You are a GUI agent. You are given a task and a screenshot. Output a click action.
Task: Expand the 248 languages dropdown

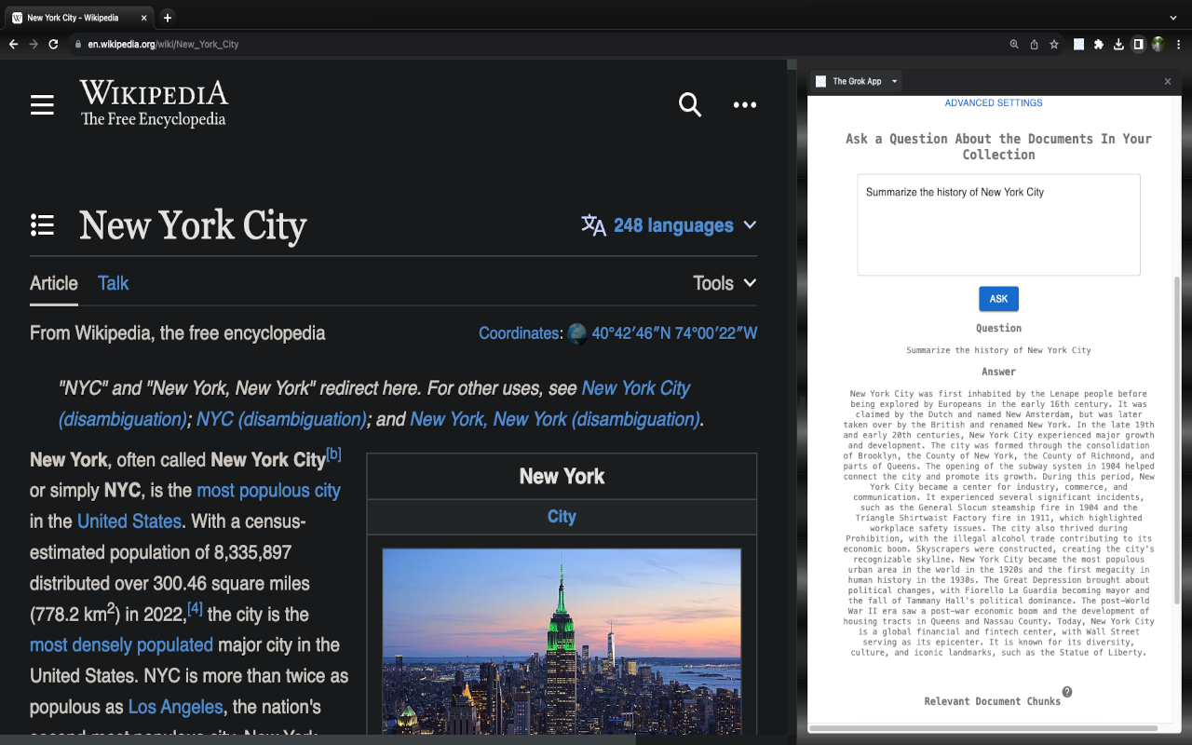click(x=669, y=224)
